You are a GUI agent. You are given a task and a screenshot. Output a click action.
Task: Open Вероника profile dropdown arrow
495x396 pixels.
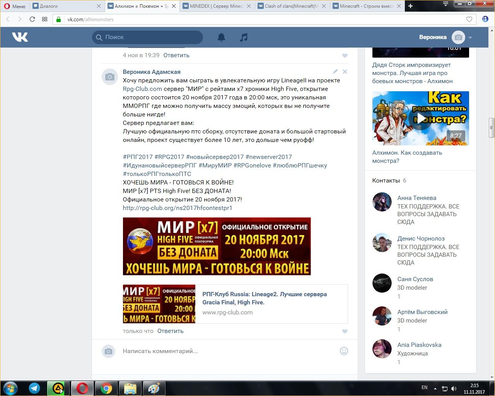(x=470, y=38)
